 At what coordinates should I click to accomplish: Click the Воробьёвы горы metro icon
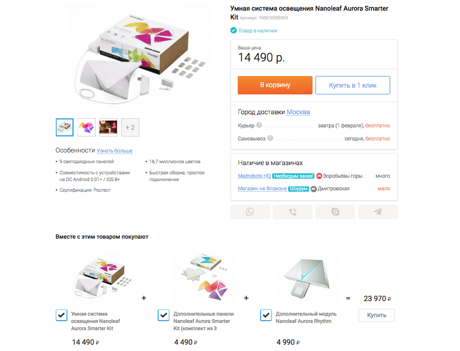pos(319,176)
